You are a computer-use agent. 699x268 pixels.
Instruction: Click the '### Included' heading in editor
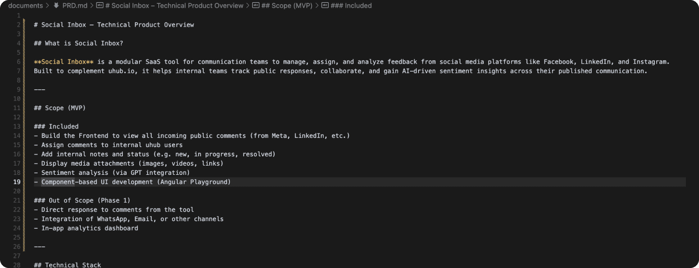(56, 126)
